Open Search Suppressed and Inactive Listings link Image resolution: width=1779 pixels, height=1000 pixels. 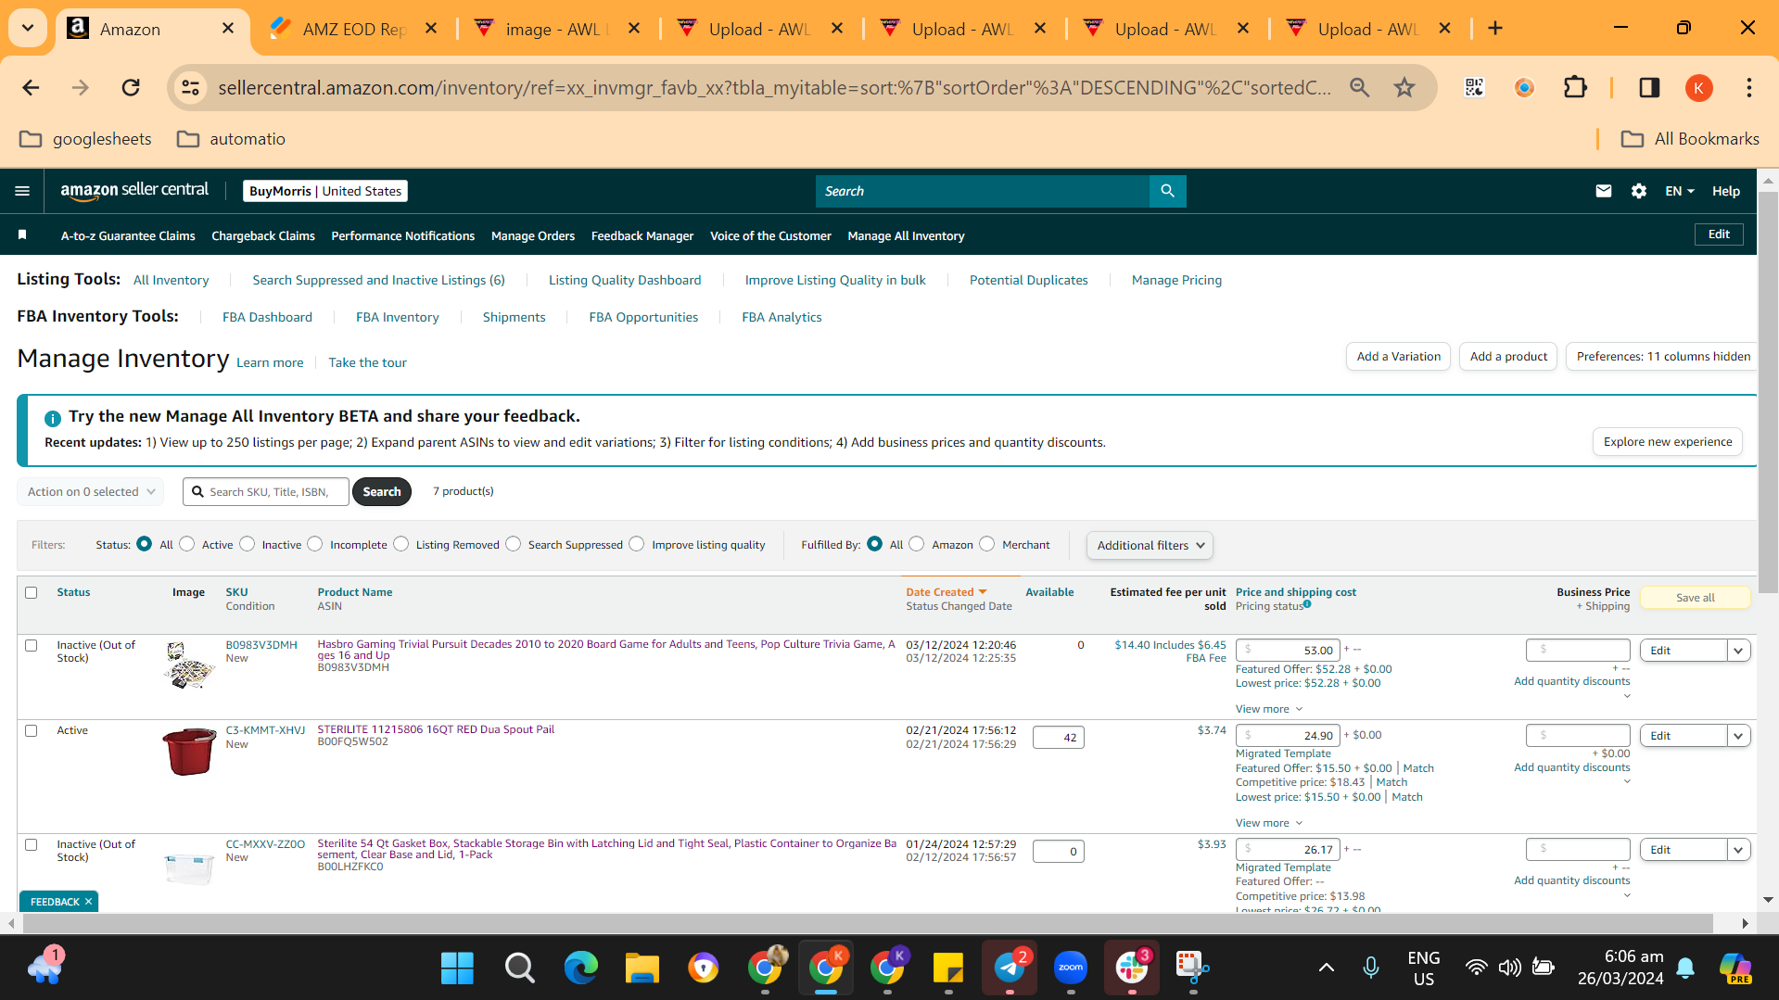(378, 280)
